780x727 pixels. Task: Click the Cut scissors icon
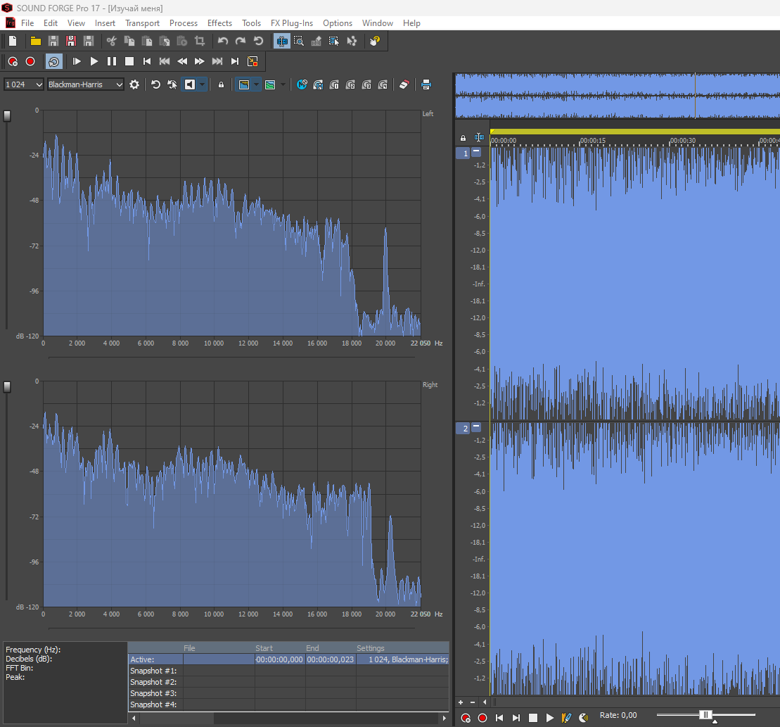pyautogui.click(x=110, y=41)
